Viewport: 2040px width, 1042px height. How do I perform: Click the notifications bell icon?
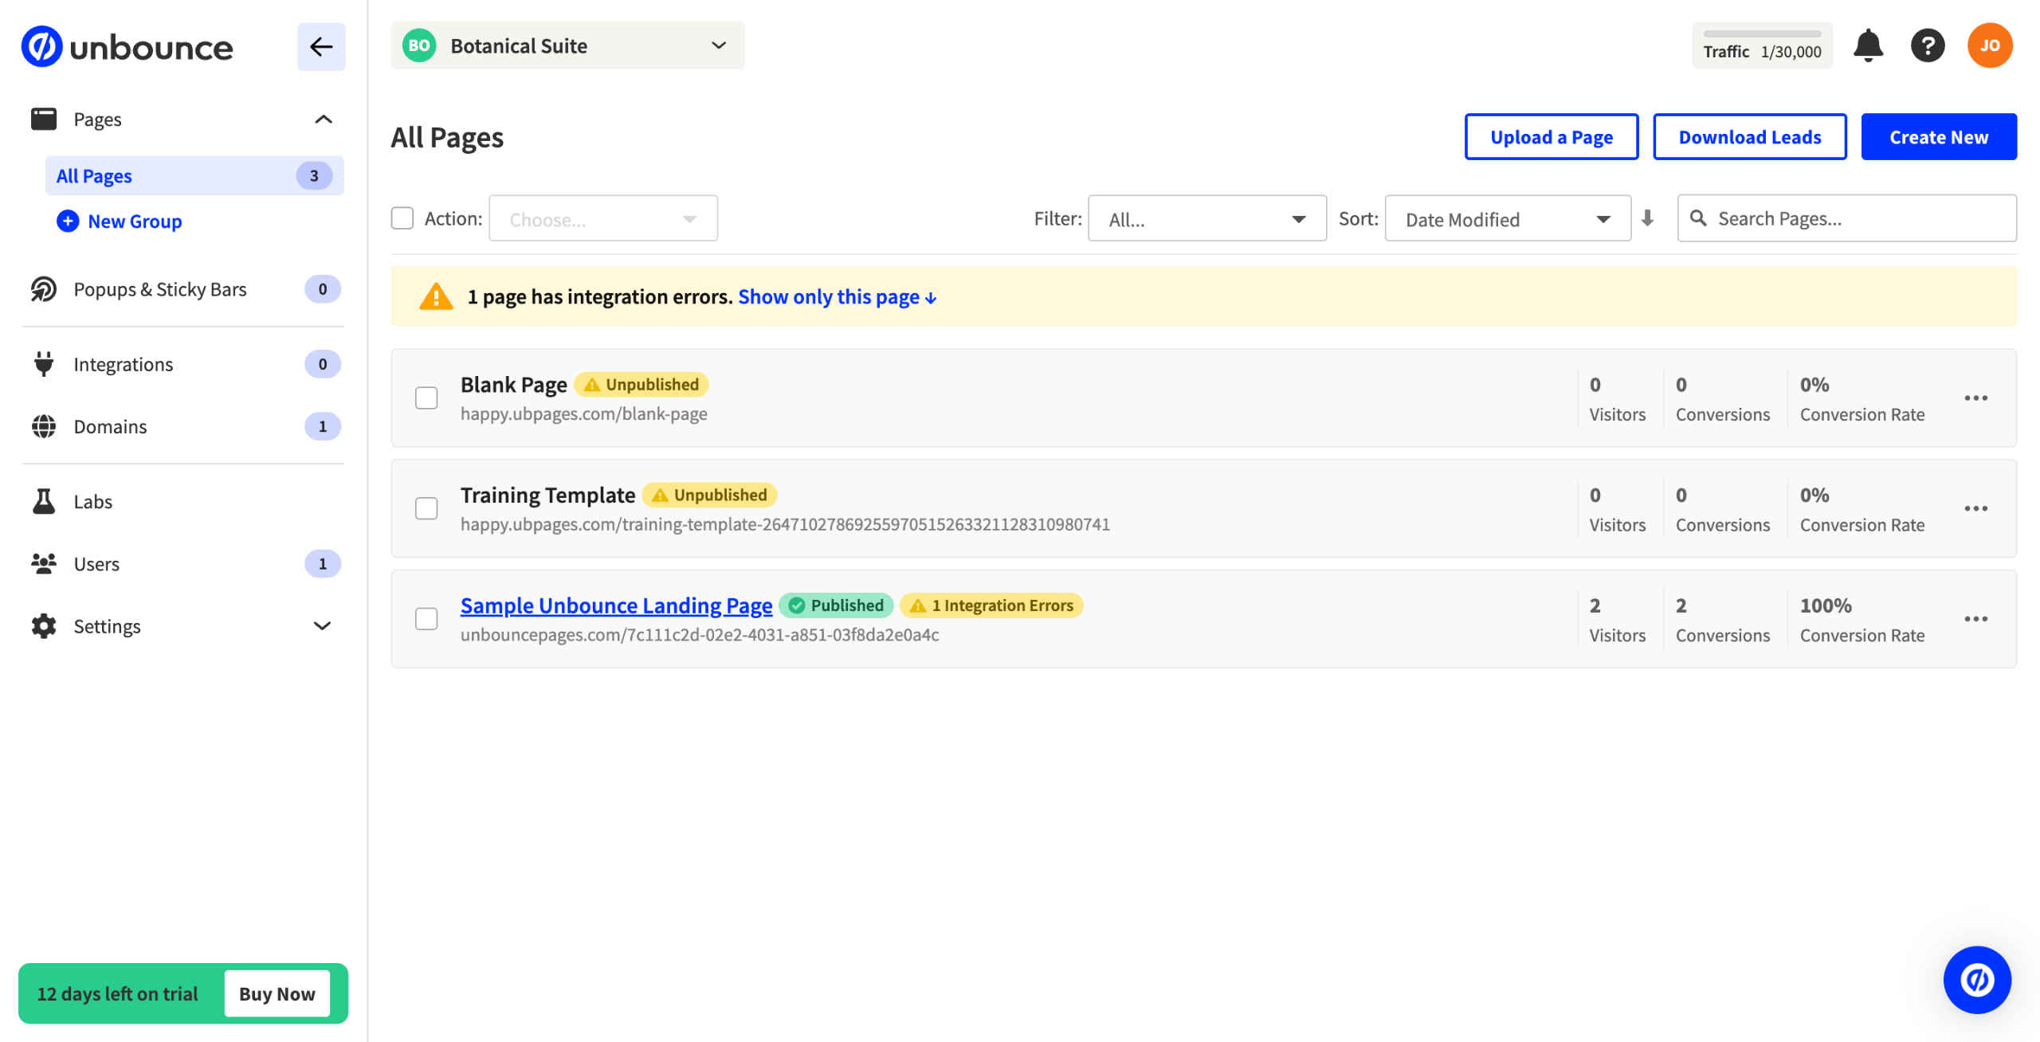click(1867, 46)
